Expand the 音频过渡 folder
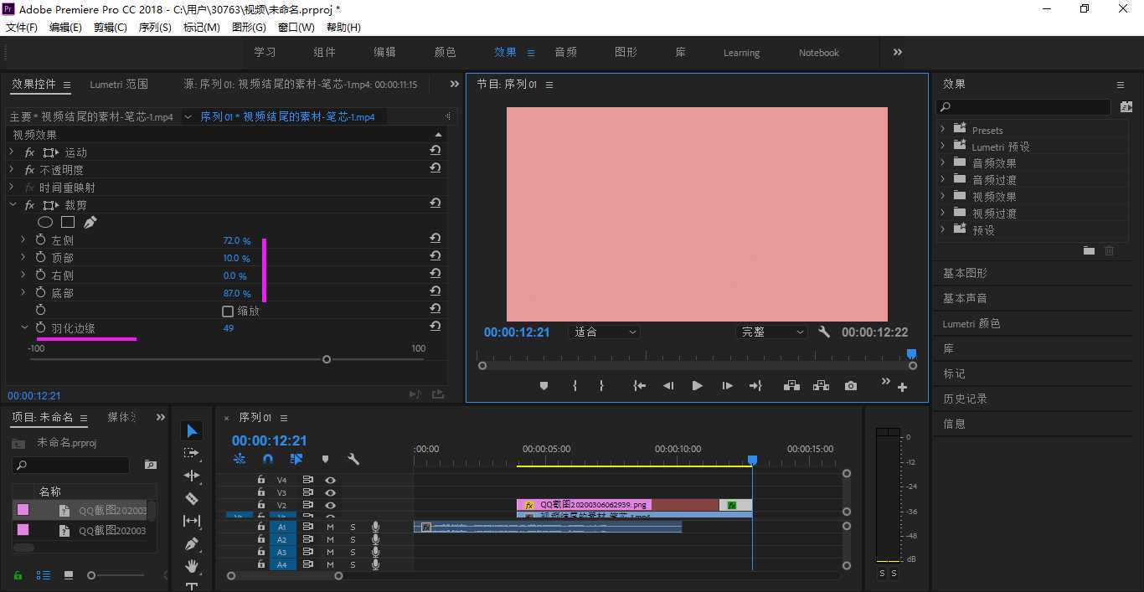The height and width of the screenshot is (592, 1144). click(x=943, y=179)
